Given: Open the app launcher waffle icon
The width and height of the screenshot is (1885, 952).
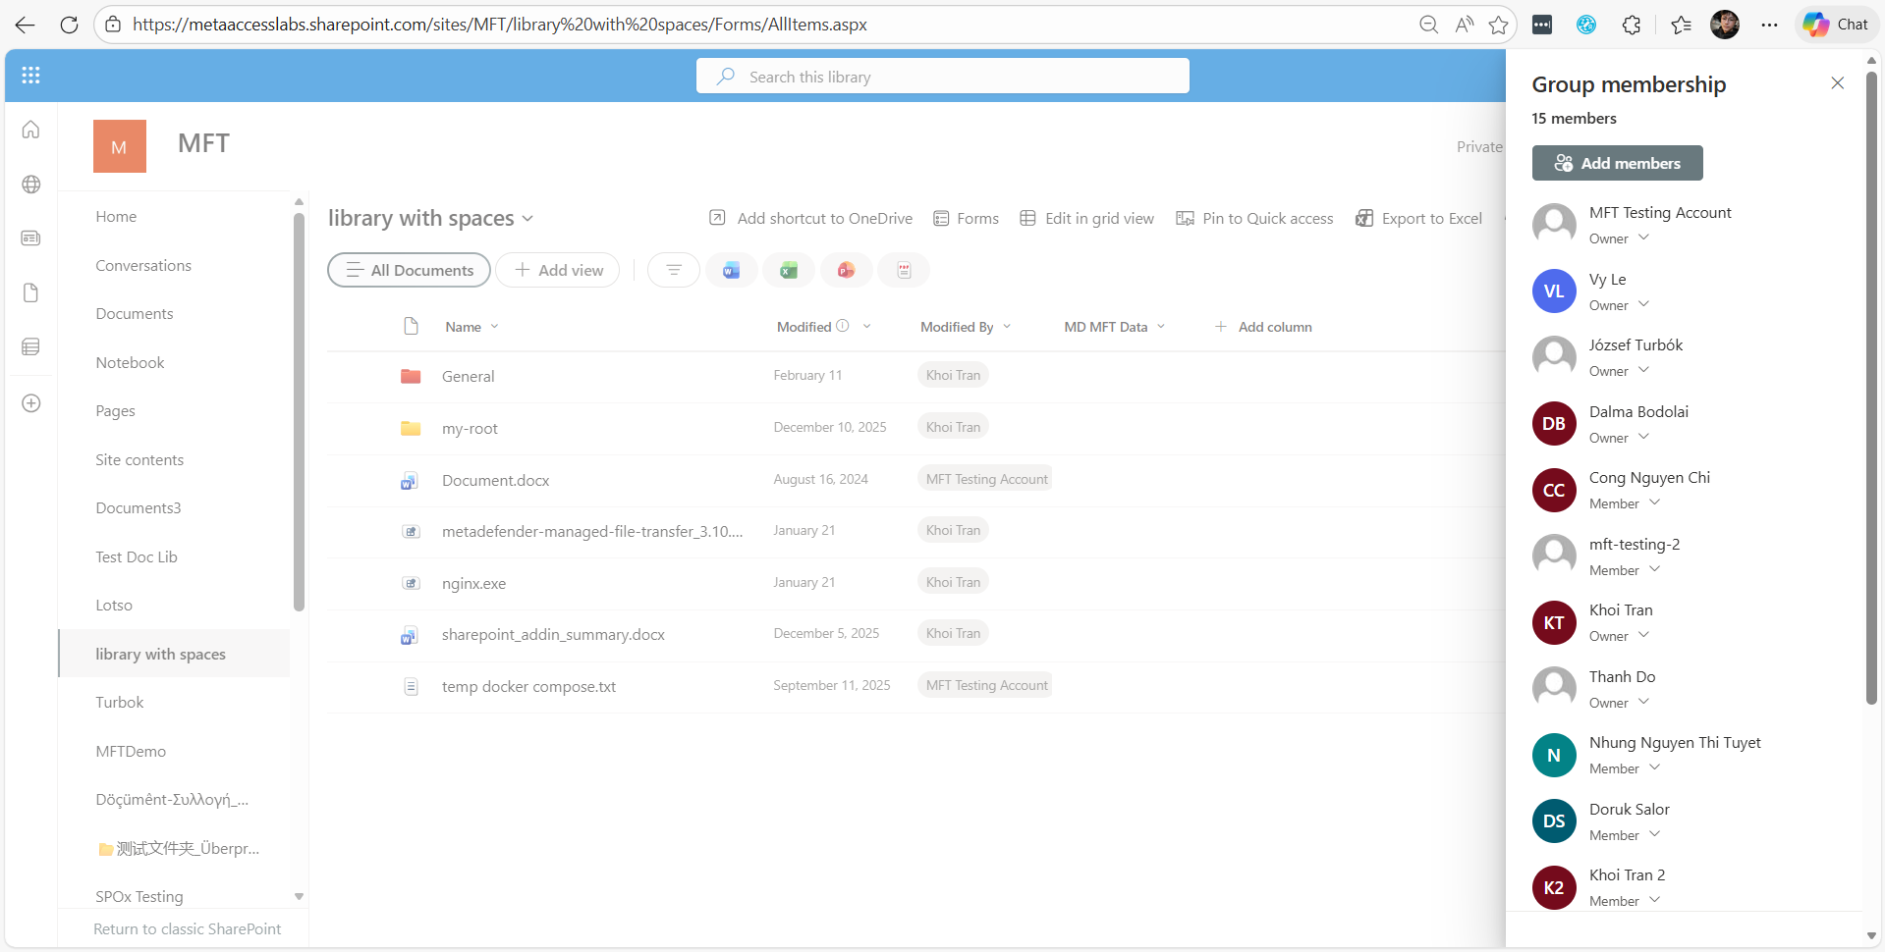Looking at the screenshot, I should tap(30, 76).
